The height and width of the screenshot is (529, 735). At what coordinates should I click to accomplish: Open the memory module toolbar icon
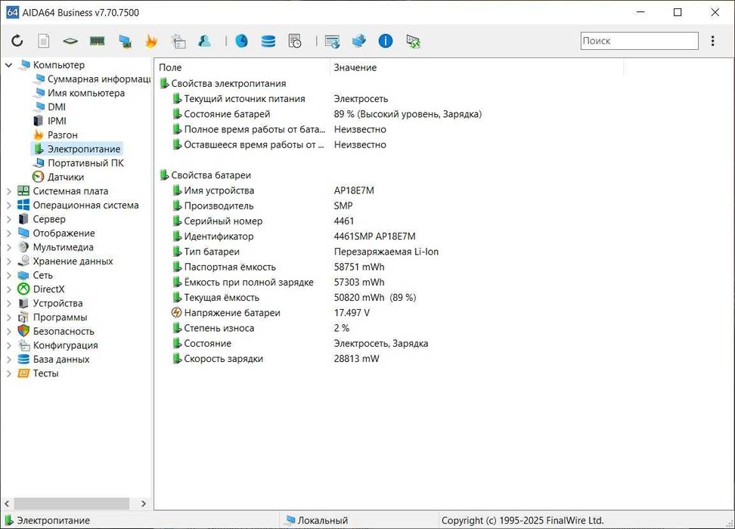97,42
